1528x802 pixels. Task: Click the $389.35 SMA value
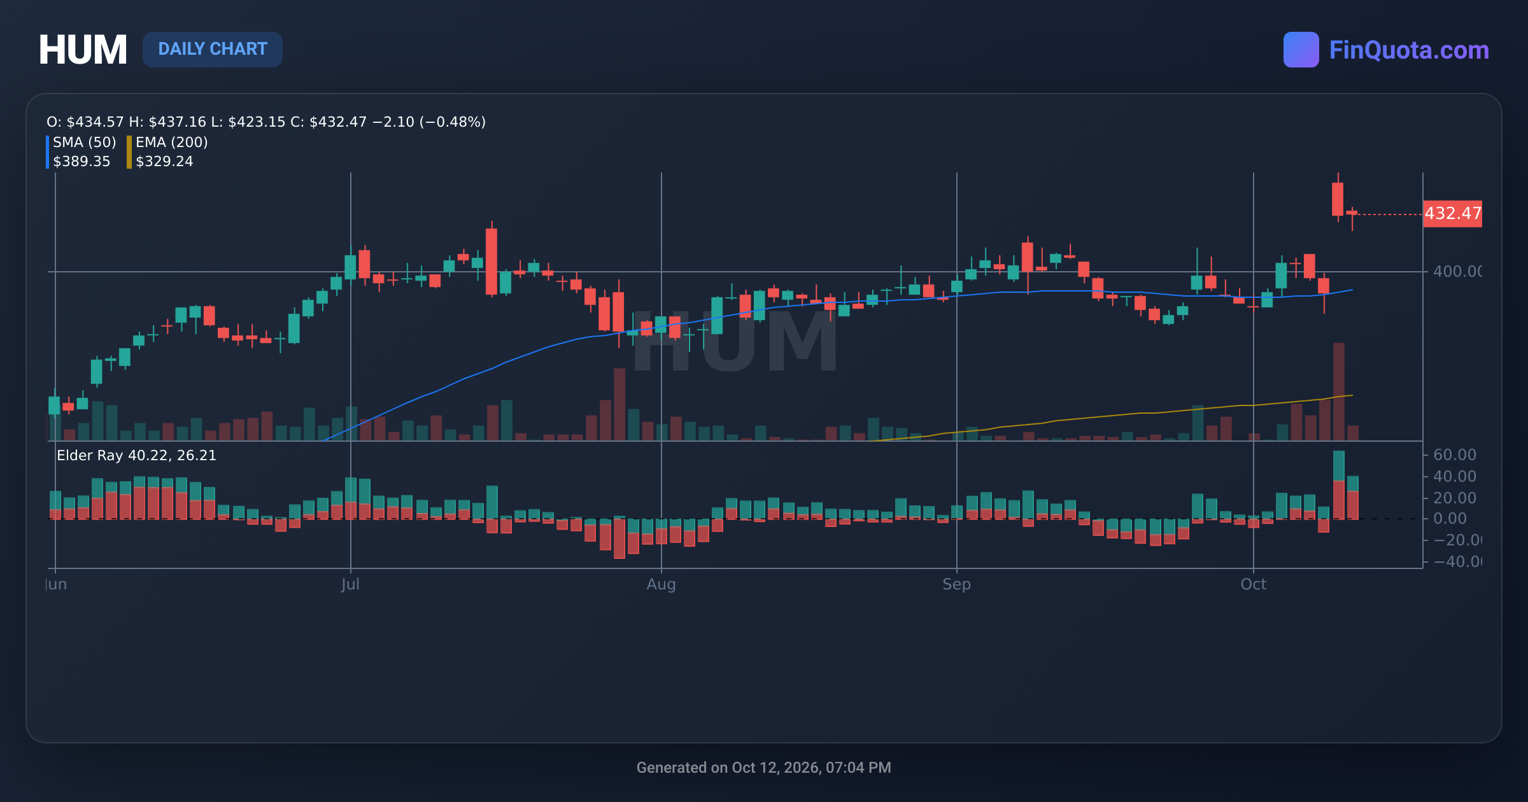81,162
